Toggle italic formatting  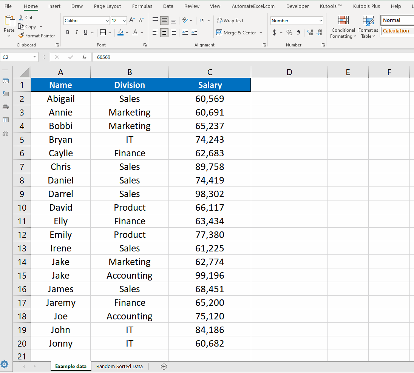76,32
